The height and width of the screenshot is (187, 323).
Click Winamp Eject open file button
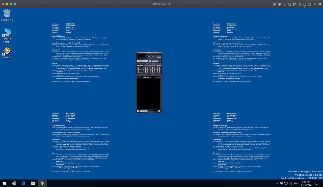pyautogui.click(x=150, y=61)
